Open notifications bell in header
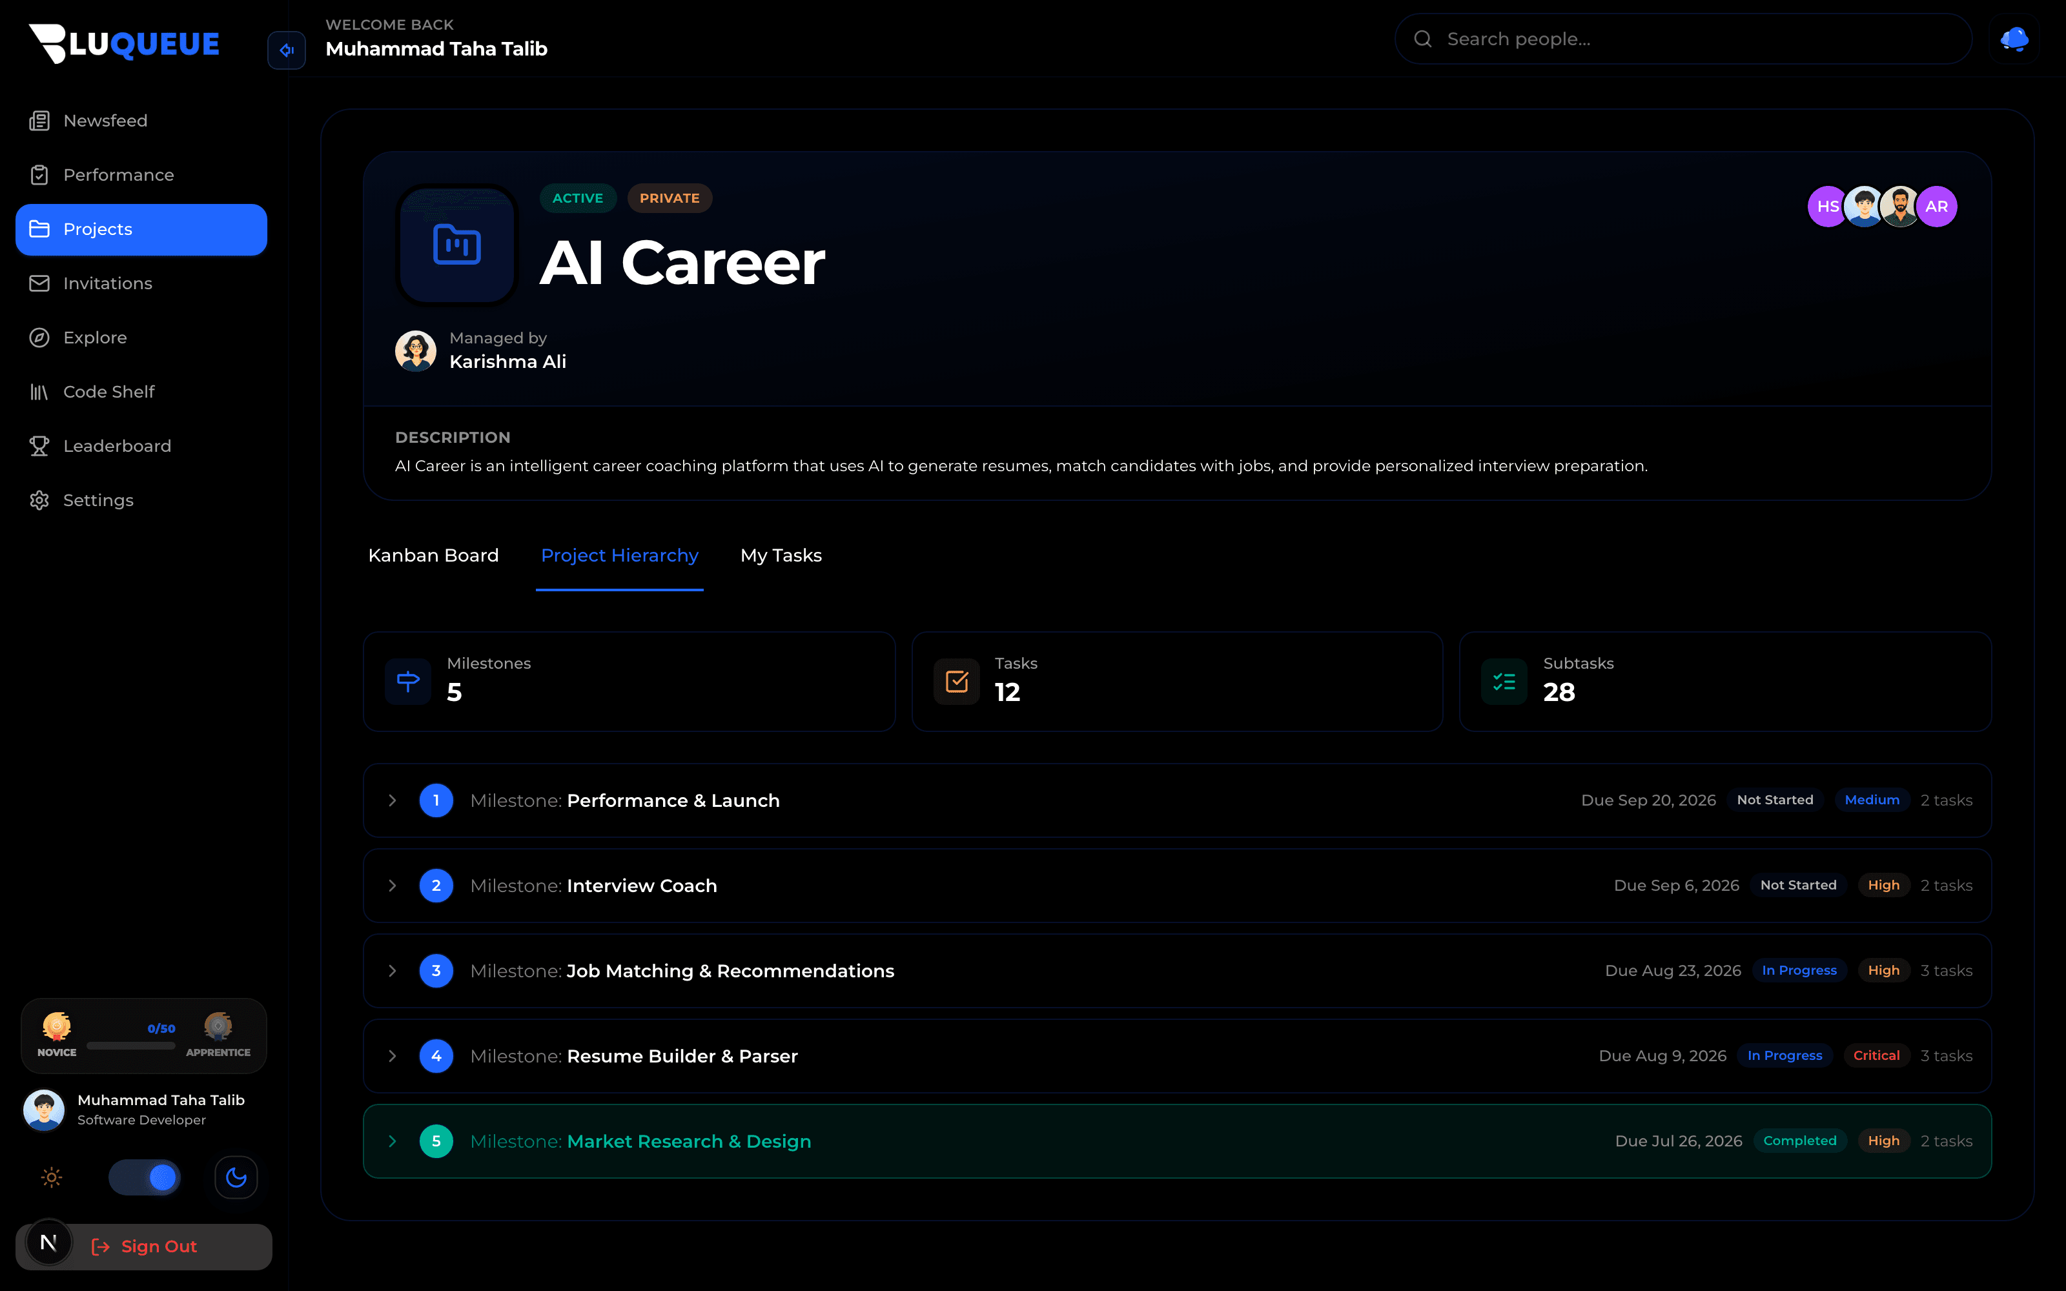2066x1291 pixels. pos(2015,39)
